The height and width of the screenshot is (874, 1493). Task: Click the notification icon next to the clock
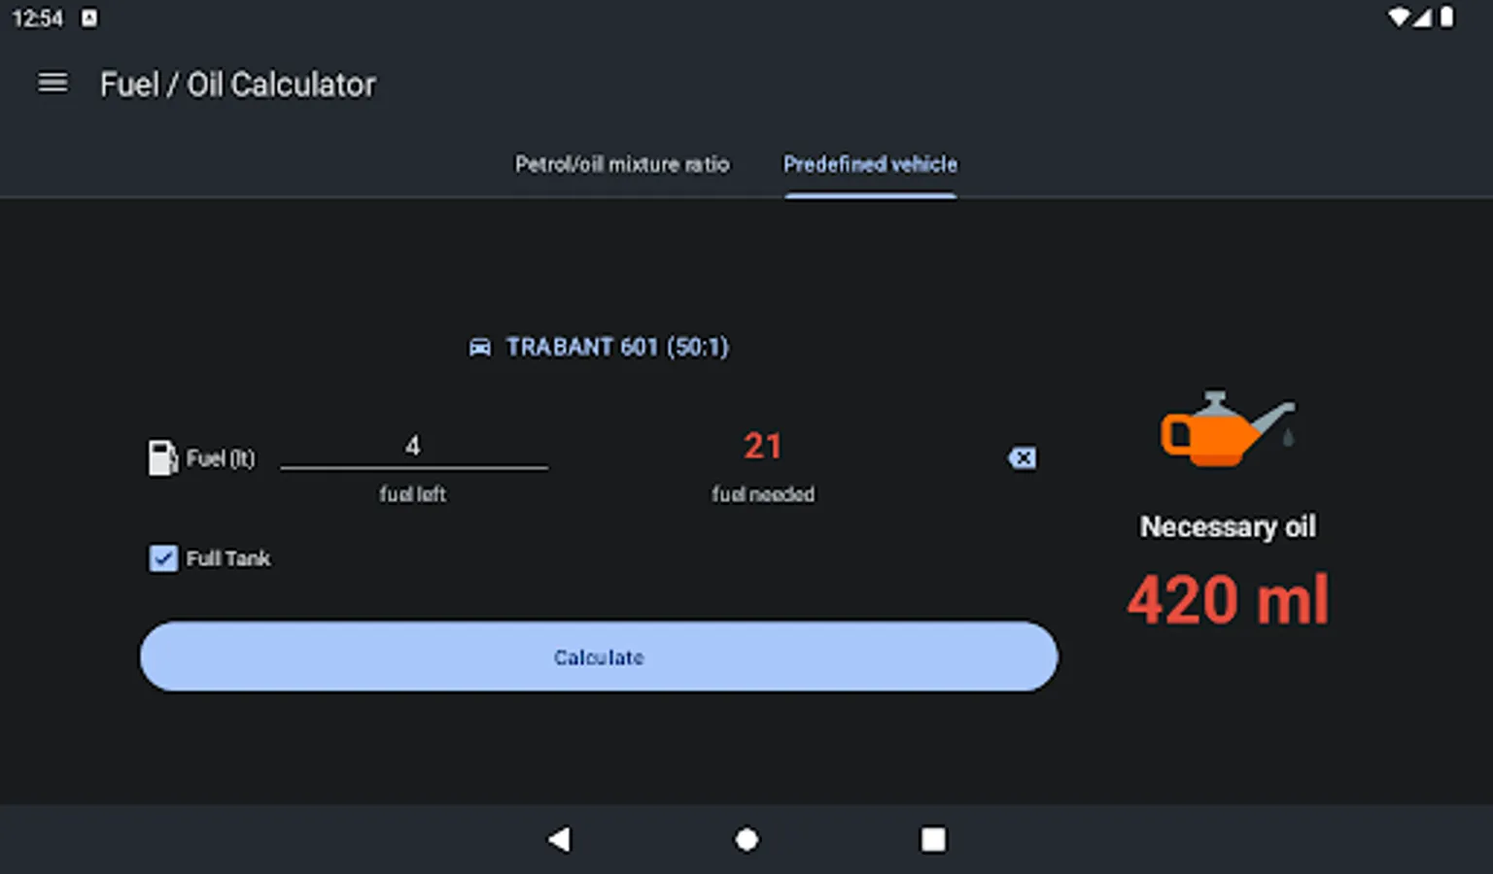pos(88,18)
